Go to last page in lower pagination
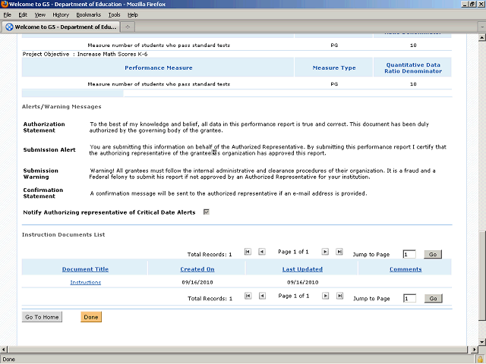Screen dimensions: 486x364 click(x=339, y=296)
